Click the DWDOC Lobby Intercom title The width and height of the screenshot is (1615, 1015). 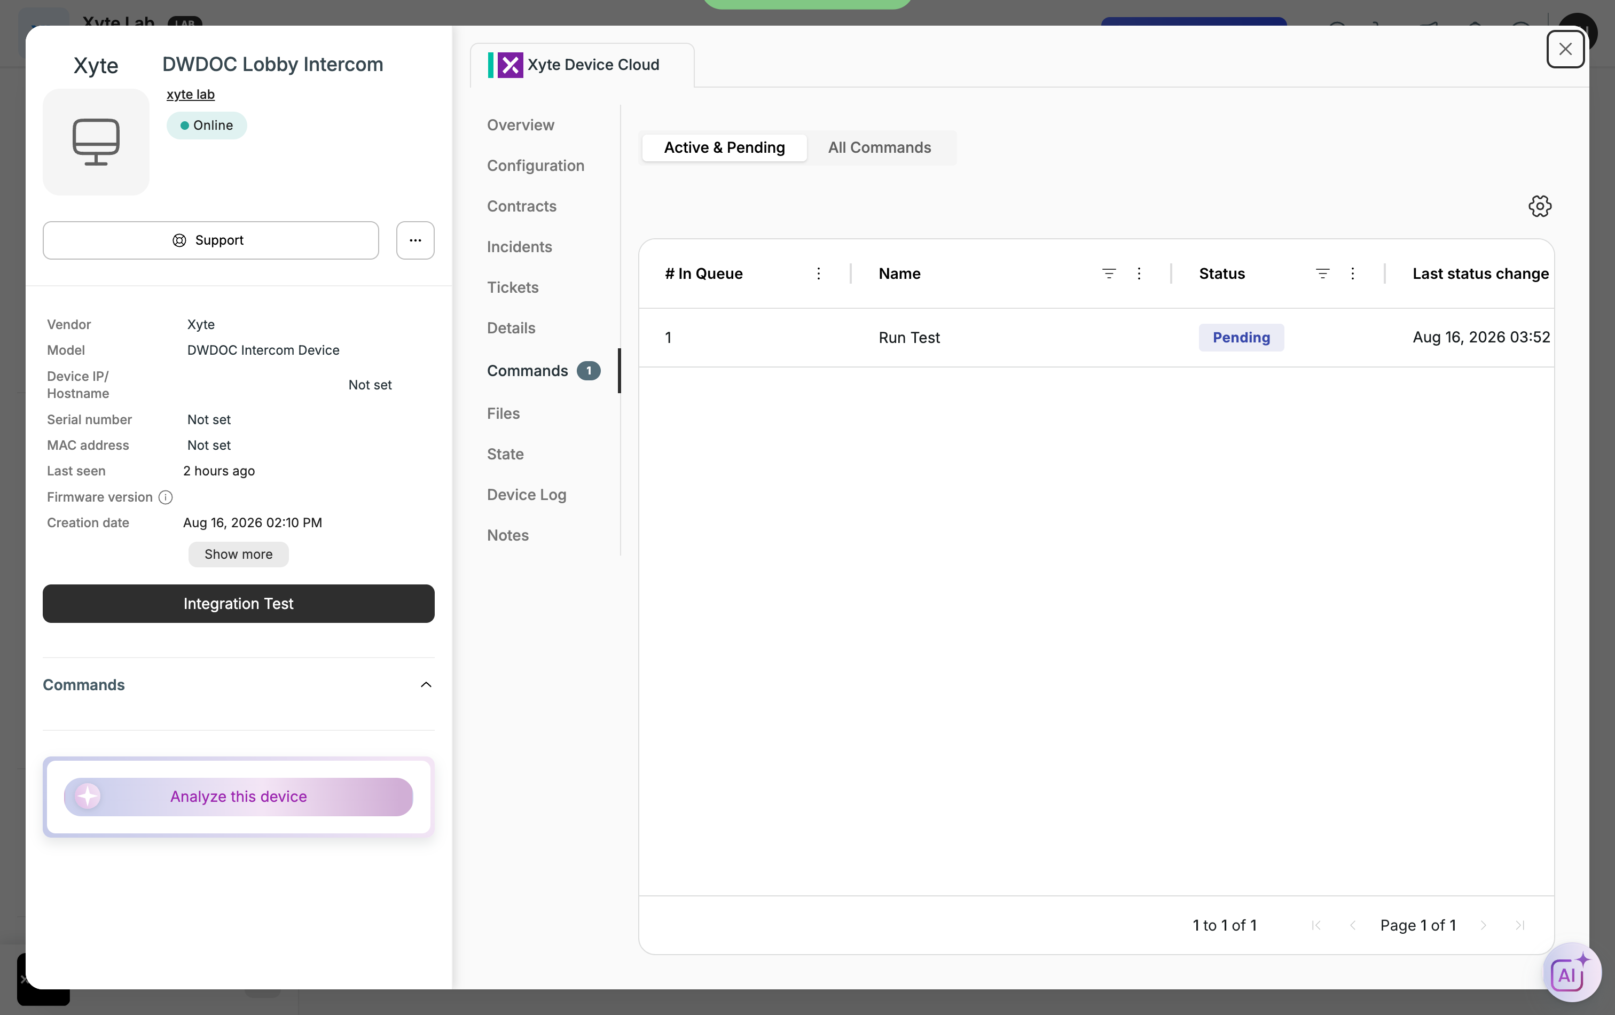[x=272, y=65]
